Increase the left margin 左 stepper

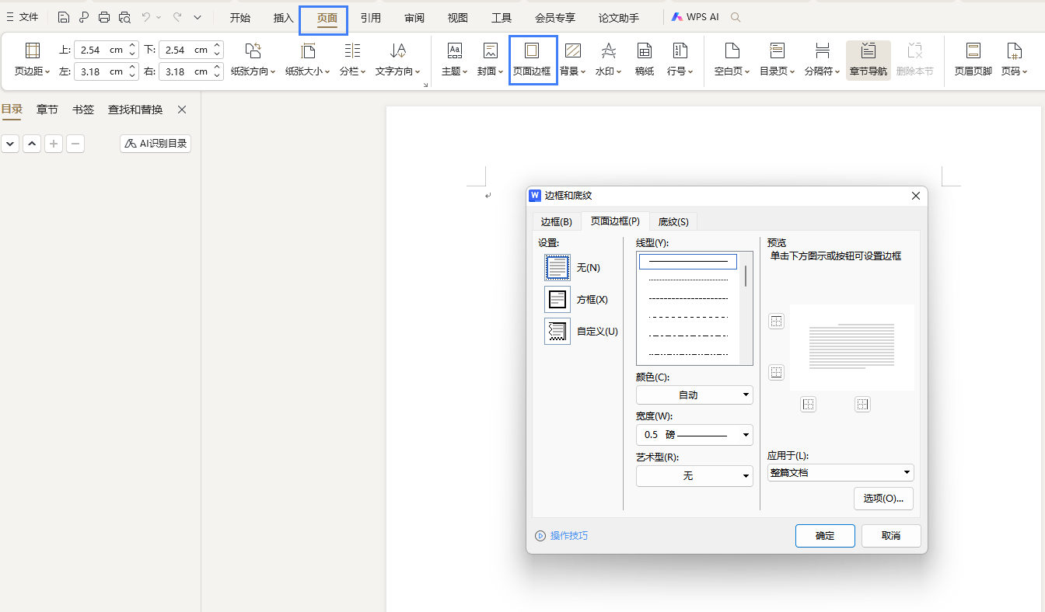(133, 68)
